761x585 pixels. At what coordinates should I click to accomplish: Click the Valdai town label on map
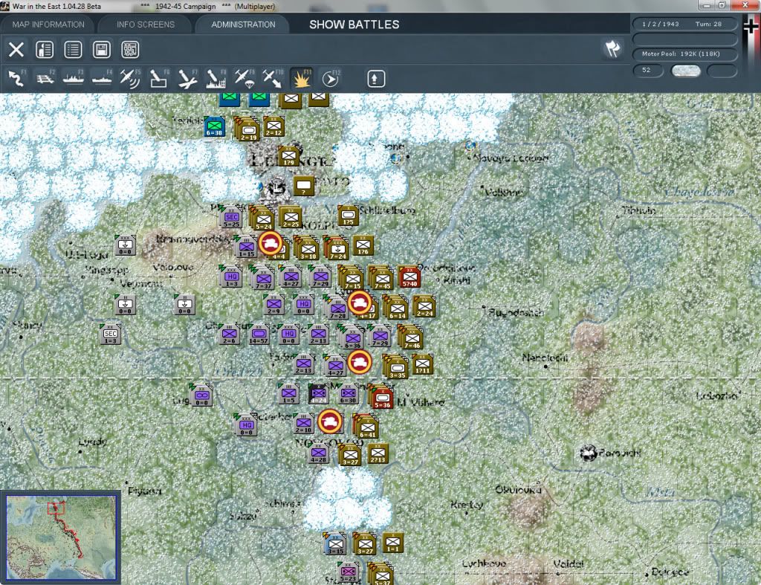point(569,563)
